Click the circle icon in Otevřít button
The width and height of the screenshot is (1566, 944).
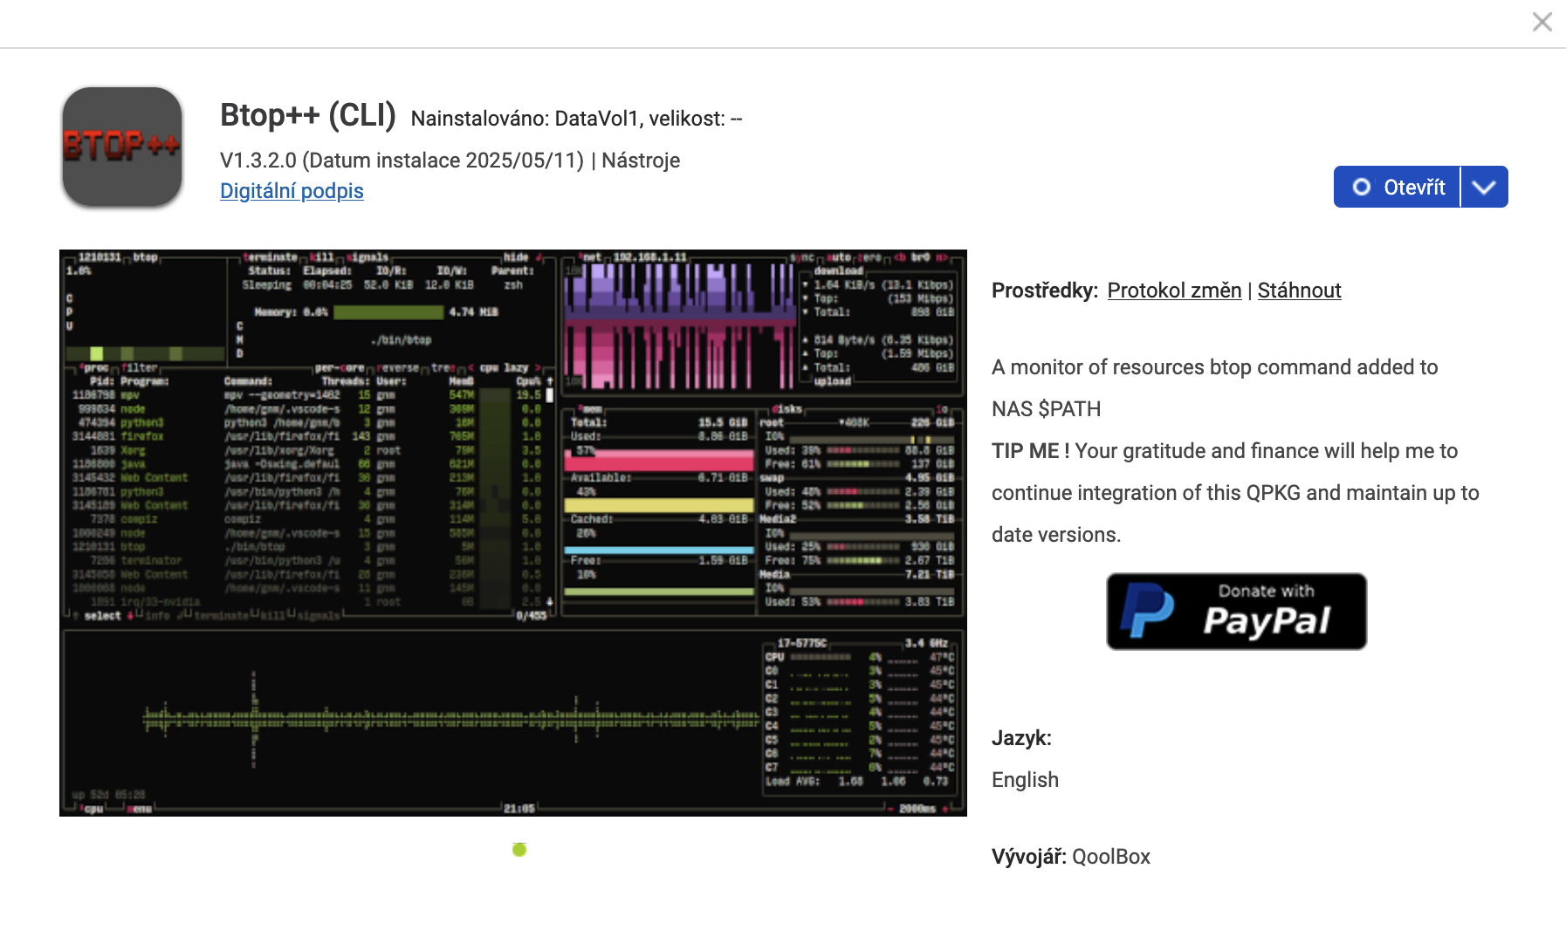[x=1361, y=188]
